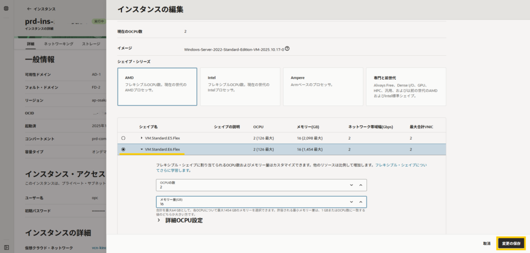Select the VM.Standard.E6.Flex radio button
530x253 pixels.
tap(123, 150)
